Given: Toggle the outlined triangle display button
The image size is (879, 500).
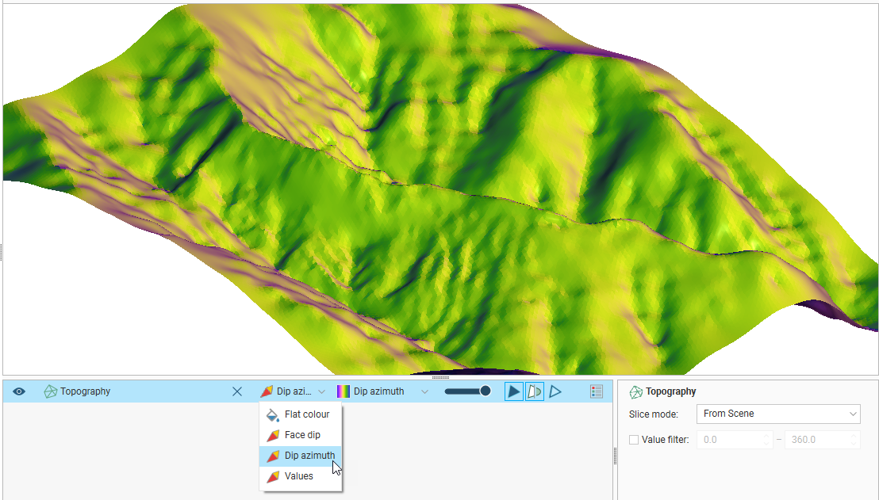Looking at the screenshot, I should [x=555, y=391].
